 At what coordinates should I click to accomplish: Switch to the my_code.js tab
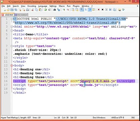point(21,15)
